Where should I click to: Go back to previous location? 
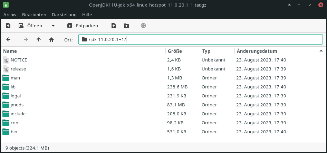pyautogui.click(x=8, y=39)
